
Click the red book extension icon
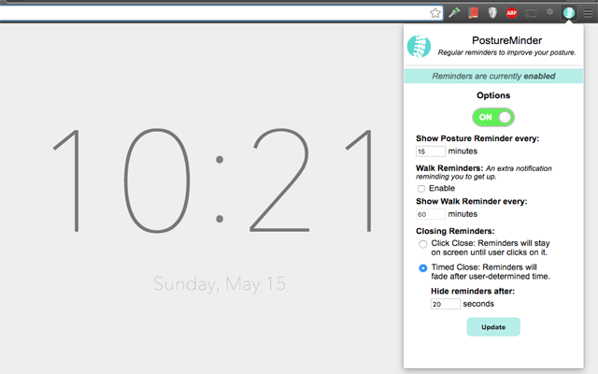point(474,12)
